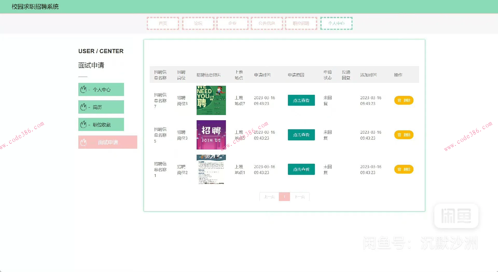This screenshot has height=272, width=498.
Task: Click trash icon to delete 招聘信息名称5 row
Action: click(x=399, y=135)
